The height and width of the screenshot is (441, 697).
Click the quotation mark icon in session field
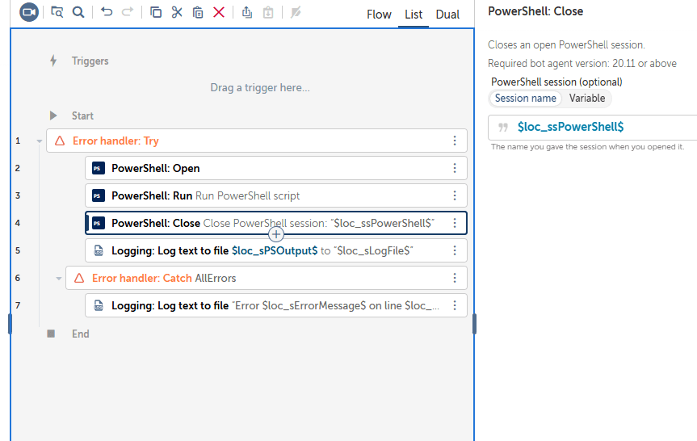coord(502,128)
